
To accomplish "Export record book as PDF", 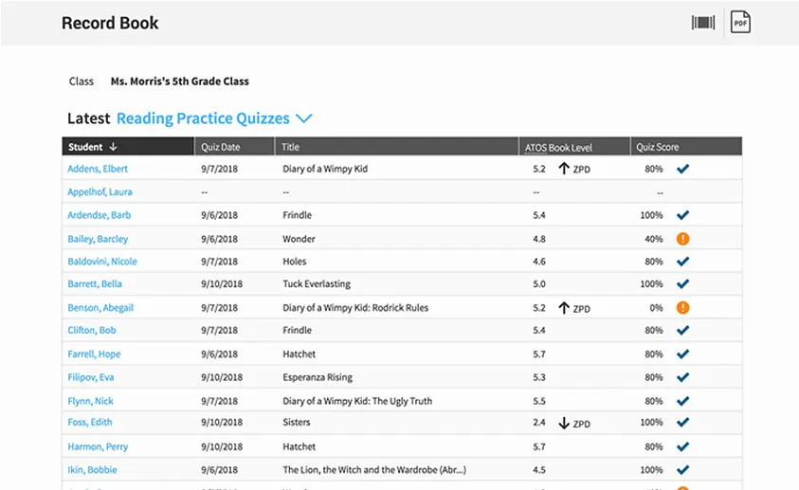I will (x=739, y=23).
